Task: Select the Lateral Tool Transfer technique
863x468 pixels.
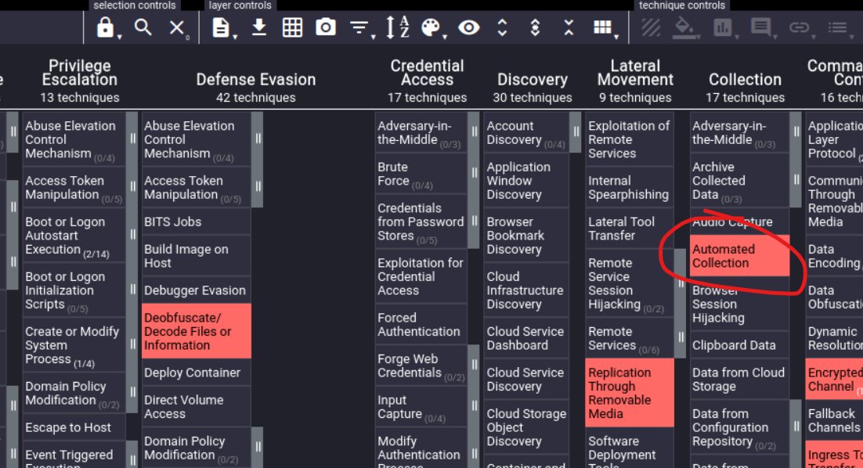Action: point(630,229)
